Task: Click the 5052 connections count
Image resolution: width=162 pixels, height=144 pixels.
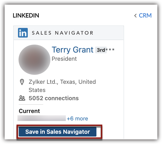Action: click(54, 98)
